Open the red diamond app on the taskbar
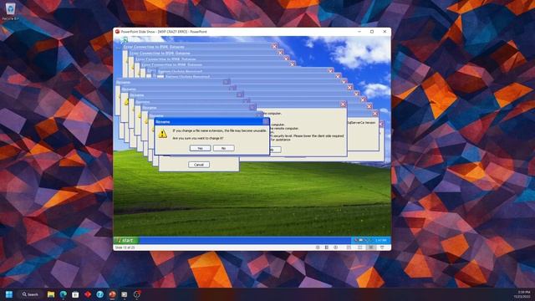This screenshot has width=535, height=301. point(88,294)
